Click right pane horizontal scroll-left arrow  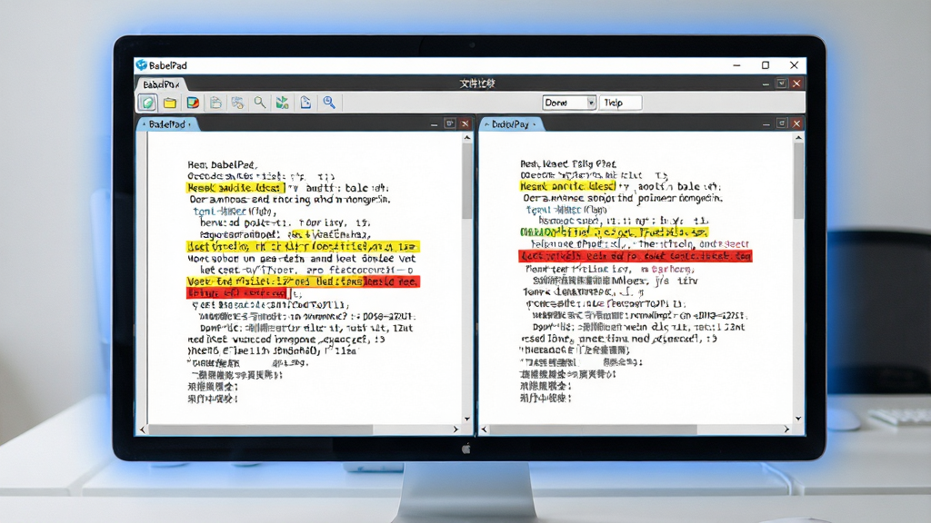(x=484, y=429)
